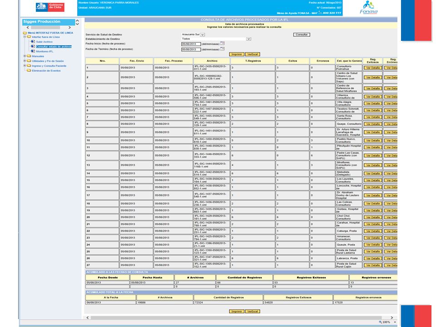Click the zoom magnifier icon in status bar
This screenshot has width=436, height=327.
click(x=381, y=322)
